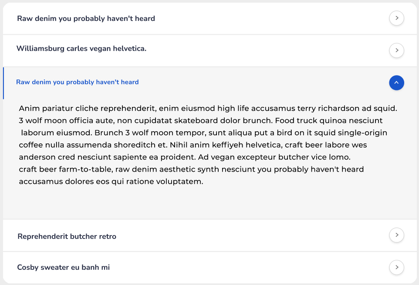Collapse the open section using blue chevron
Screen dimensions: 419x285
coord(396,83)
